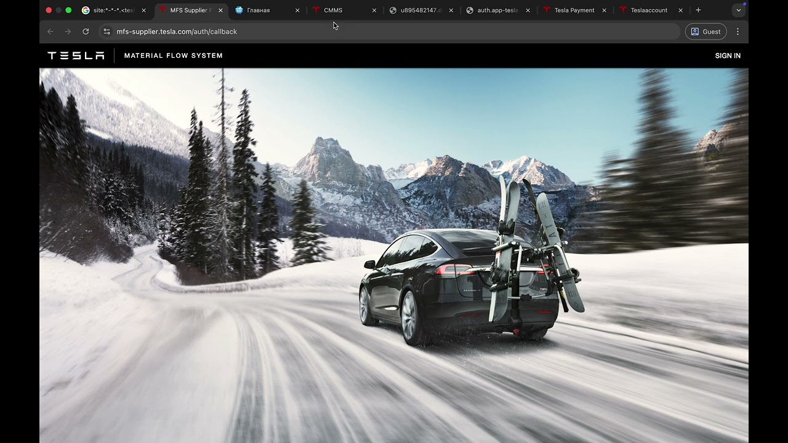788x443 pixels.
Task: Open the Guest profile menu
Action: click(706, 31)
